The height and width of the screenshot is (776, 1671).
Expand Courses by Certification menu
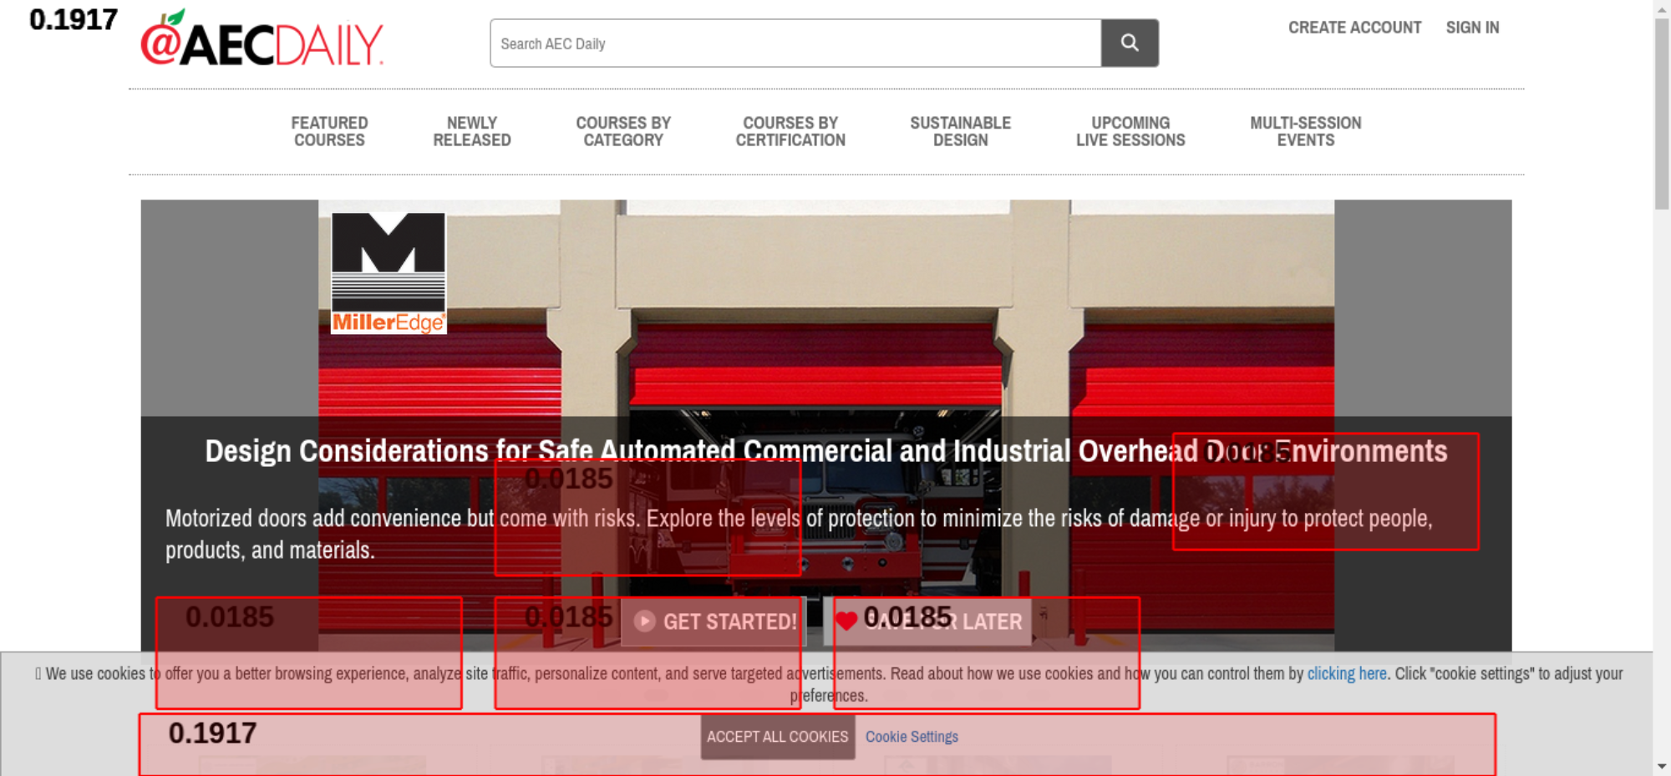click(790, 132)
